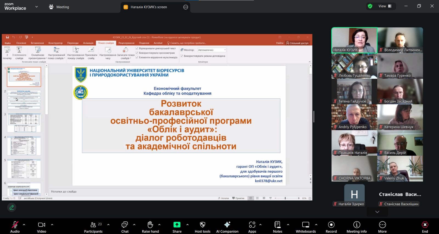Show more participants with the down chevron

click(x=377, y=212)
